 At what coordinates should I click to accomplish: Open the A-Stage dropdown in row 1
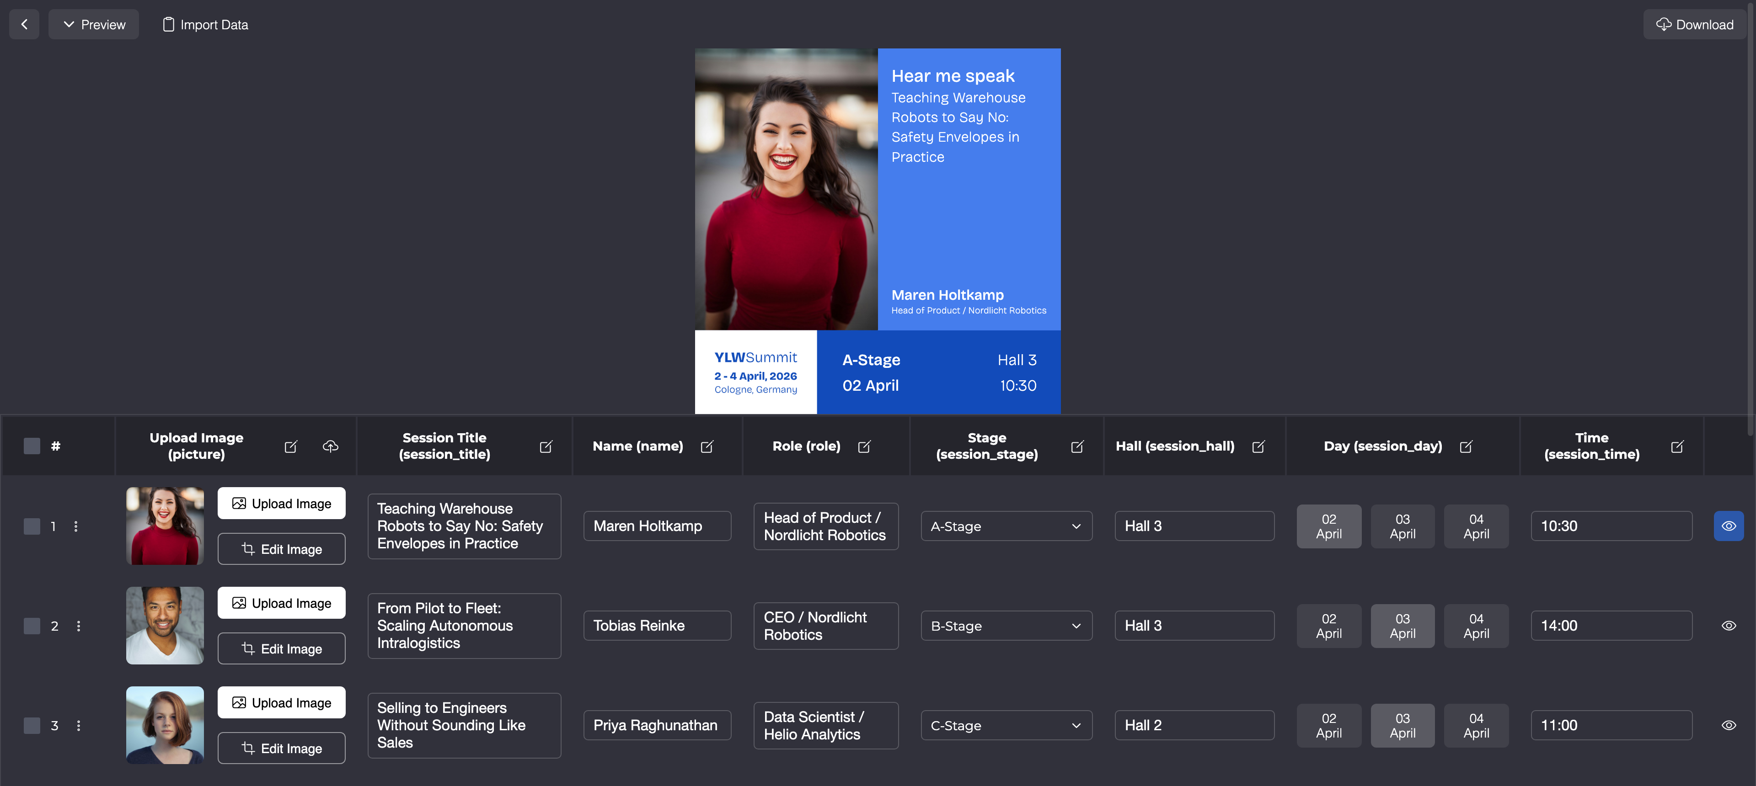click(1006, 526)
